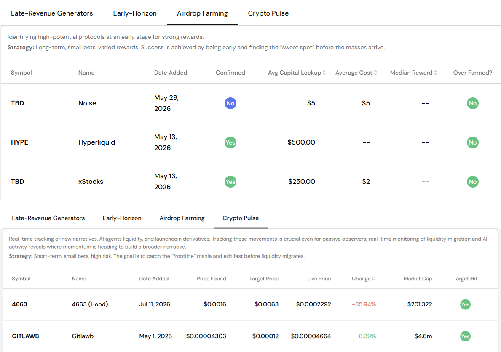Sort by Change column in Crypto Pulse
Screen dimensions: 501x352
point(363,279)
